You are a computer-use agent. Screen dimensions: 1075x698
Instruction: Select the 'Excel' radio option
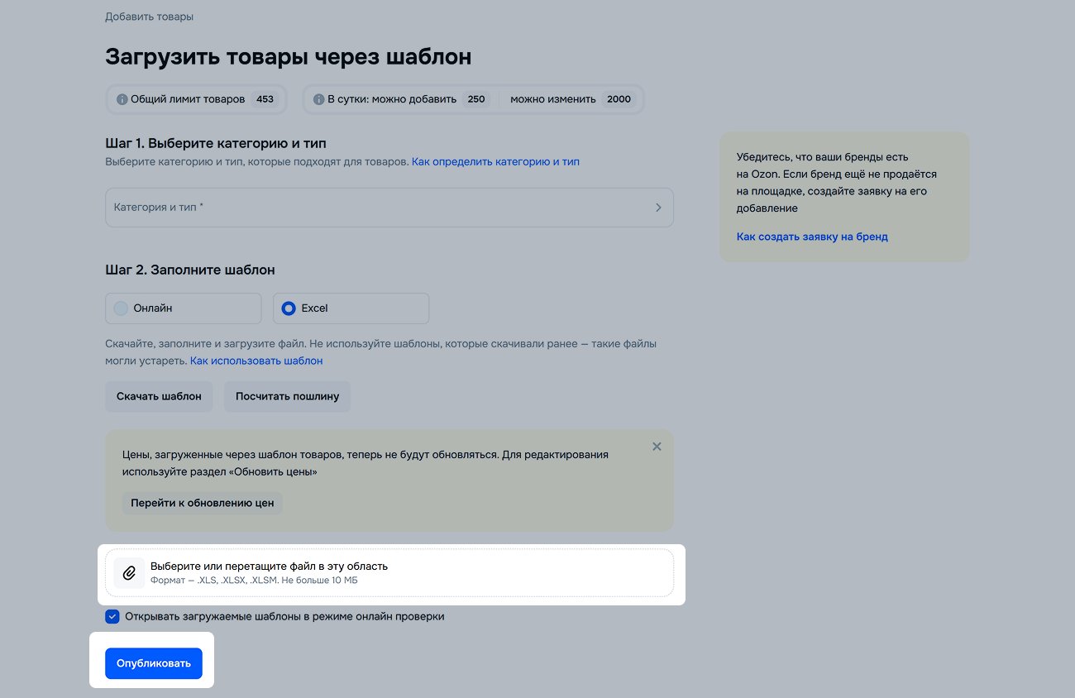(289, 308)
